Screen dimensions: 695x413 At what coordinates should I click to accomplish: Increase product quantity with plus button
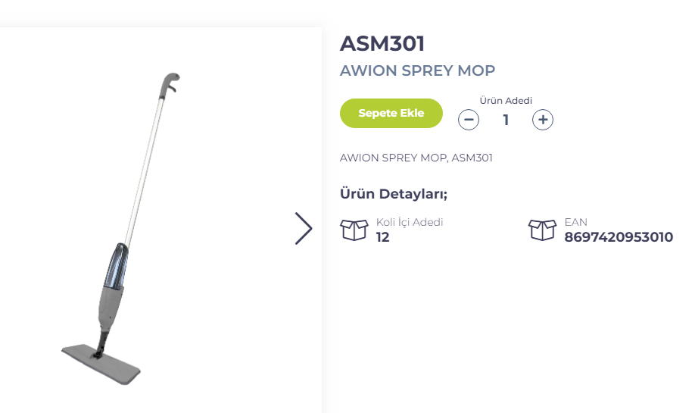coord(543,120)
